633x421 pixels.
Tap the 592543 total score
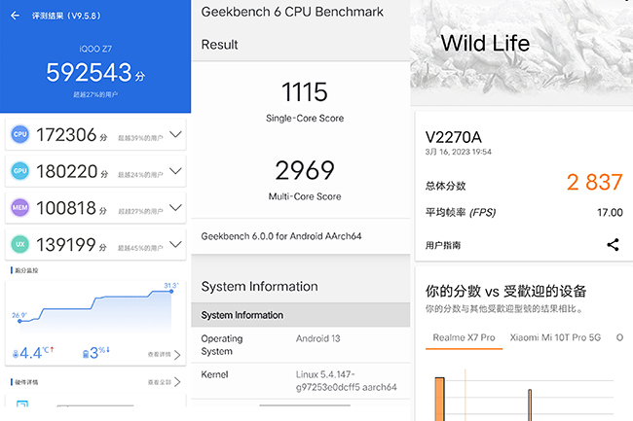[x=90, y=73]
